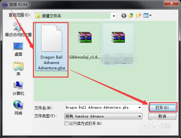181x138 pixels.
Task: Click the Back navigation arrow icon
Action: click(124, 16)
